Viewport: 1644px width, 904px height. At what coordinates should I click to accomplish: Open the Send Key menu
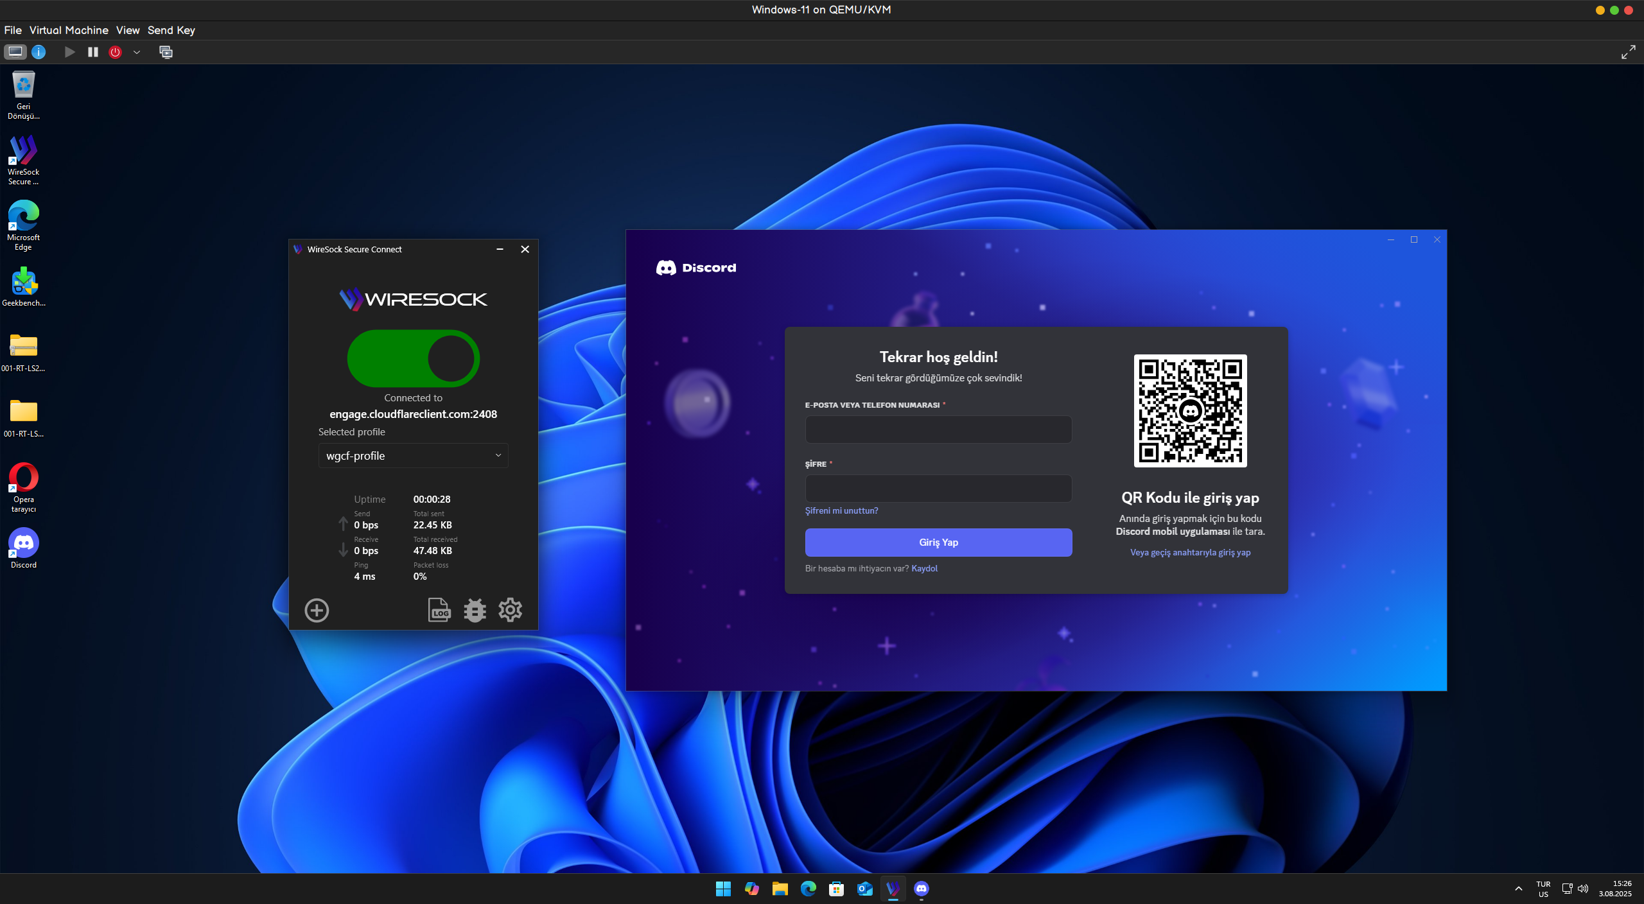tap(171, 30)
